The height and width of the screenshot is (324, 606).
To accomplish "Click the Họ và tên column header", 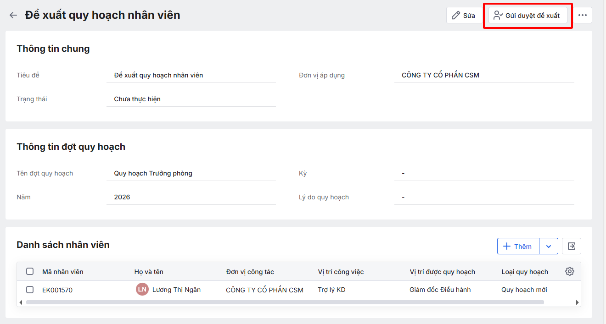I will [x=149, y=272].
